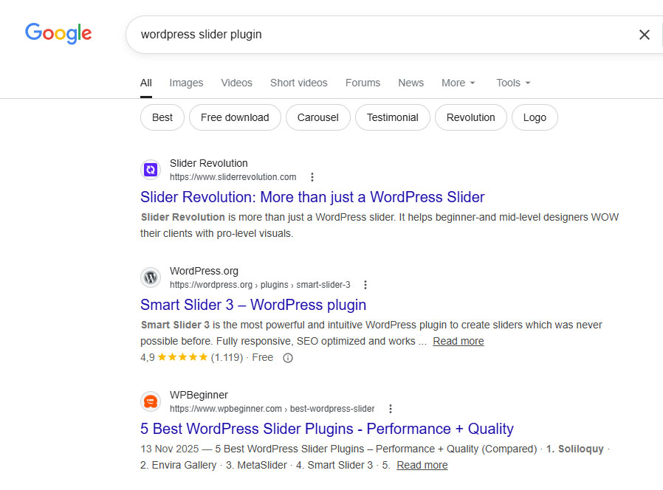Click the WordPress.org site name

click(205, 271)
